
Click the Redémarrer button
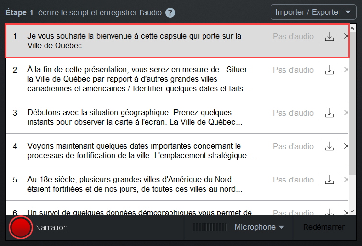pos(324,227)
